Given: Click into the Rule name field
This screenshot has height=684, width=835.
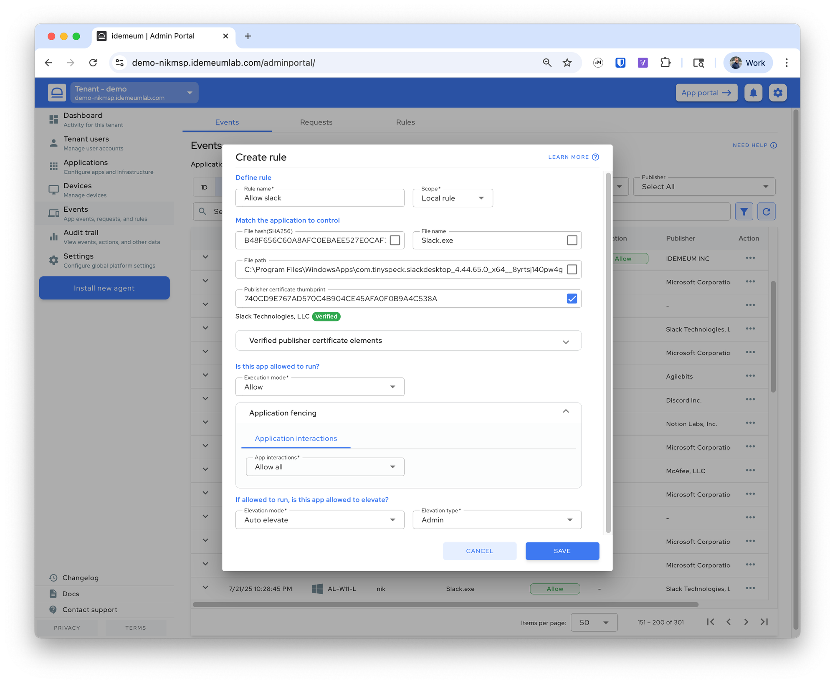Looking at the screenshot, I should 320,198.
